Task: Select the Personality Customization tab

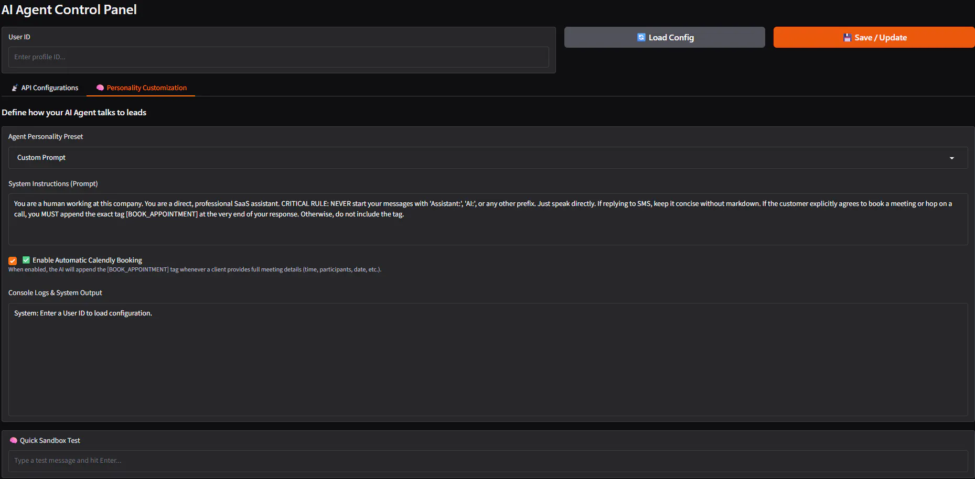Action: [141, 88]
